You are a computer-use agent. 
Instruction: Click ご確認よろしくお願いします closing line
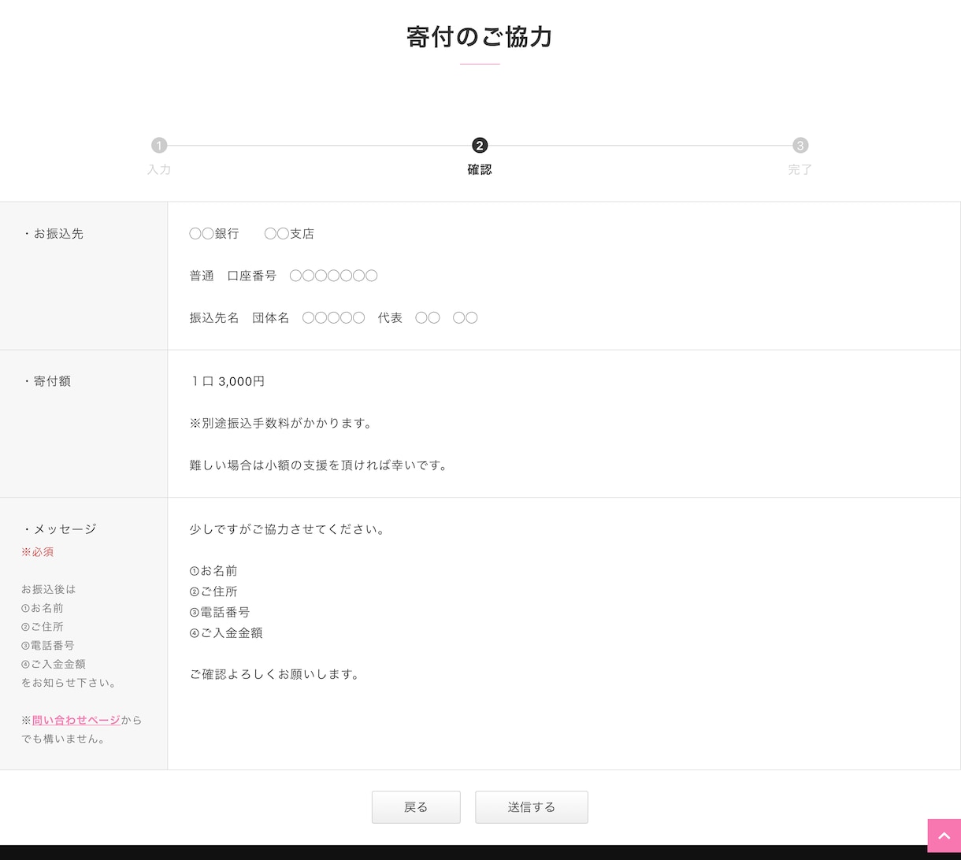click(274, 674)
